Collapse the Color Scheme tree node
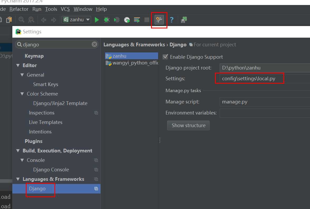310x209 pixels. coord(22,94)
